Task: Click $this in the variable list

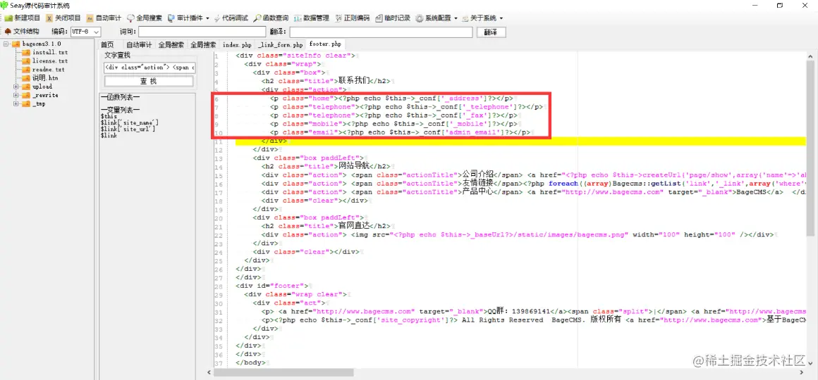Action: [109, 117]
